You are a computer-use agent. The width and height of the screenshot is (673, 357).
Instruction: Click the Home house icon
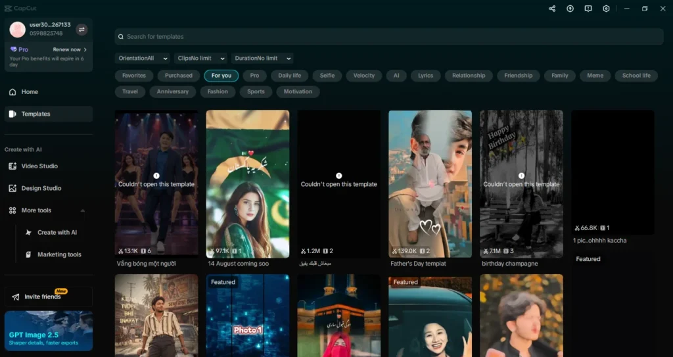coord(12,92)
